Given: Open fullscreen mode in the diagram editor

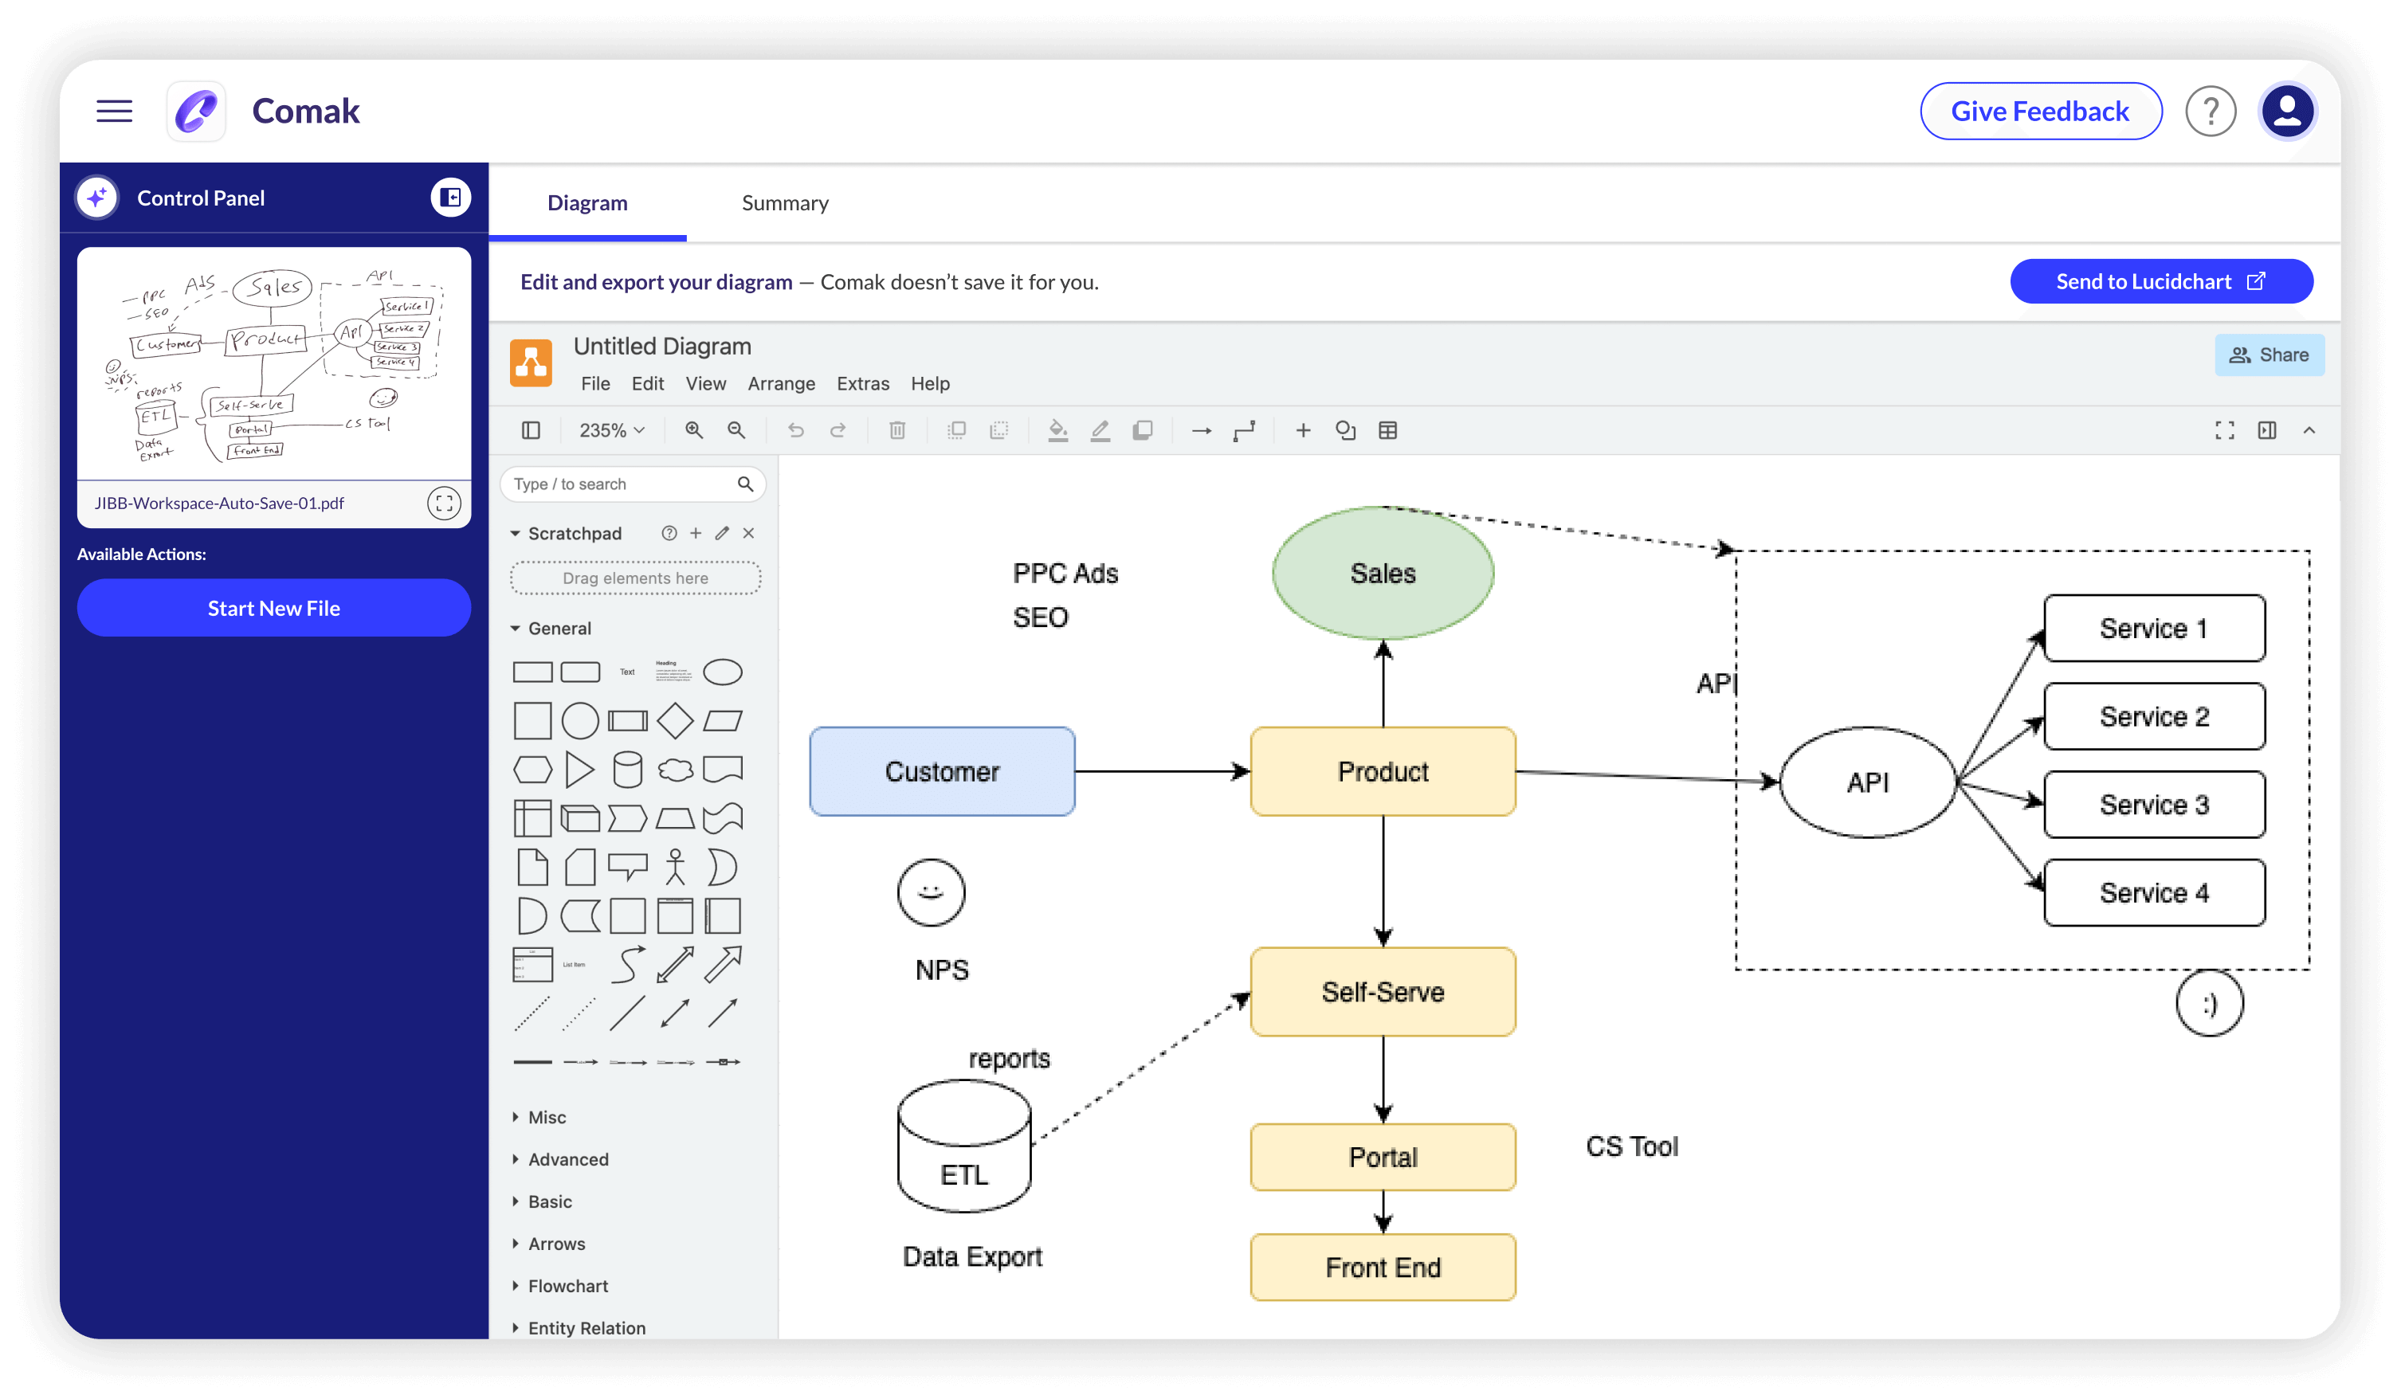Looking at the screenshot, I should click(x=2224, y=430).
